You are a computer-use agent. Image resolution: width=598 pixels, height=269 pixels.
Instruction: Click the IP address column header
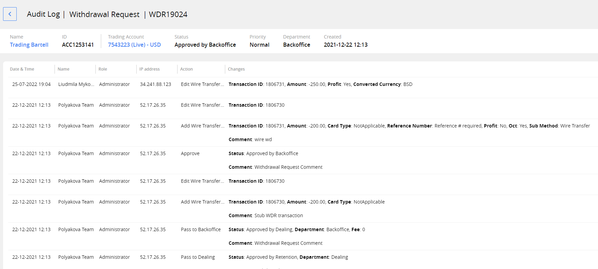[149, 69]
